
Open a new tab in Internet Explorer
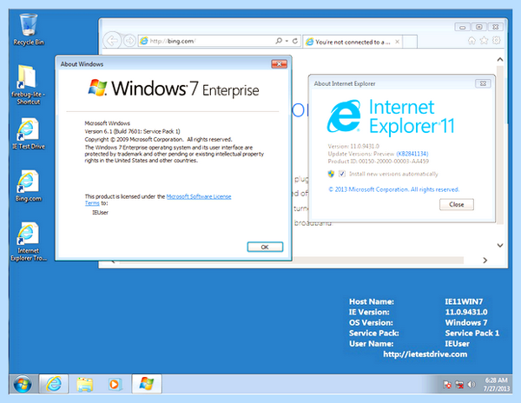coord(410,42)
